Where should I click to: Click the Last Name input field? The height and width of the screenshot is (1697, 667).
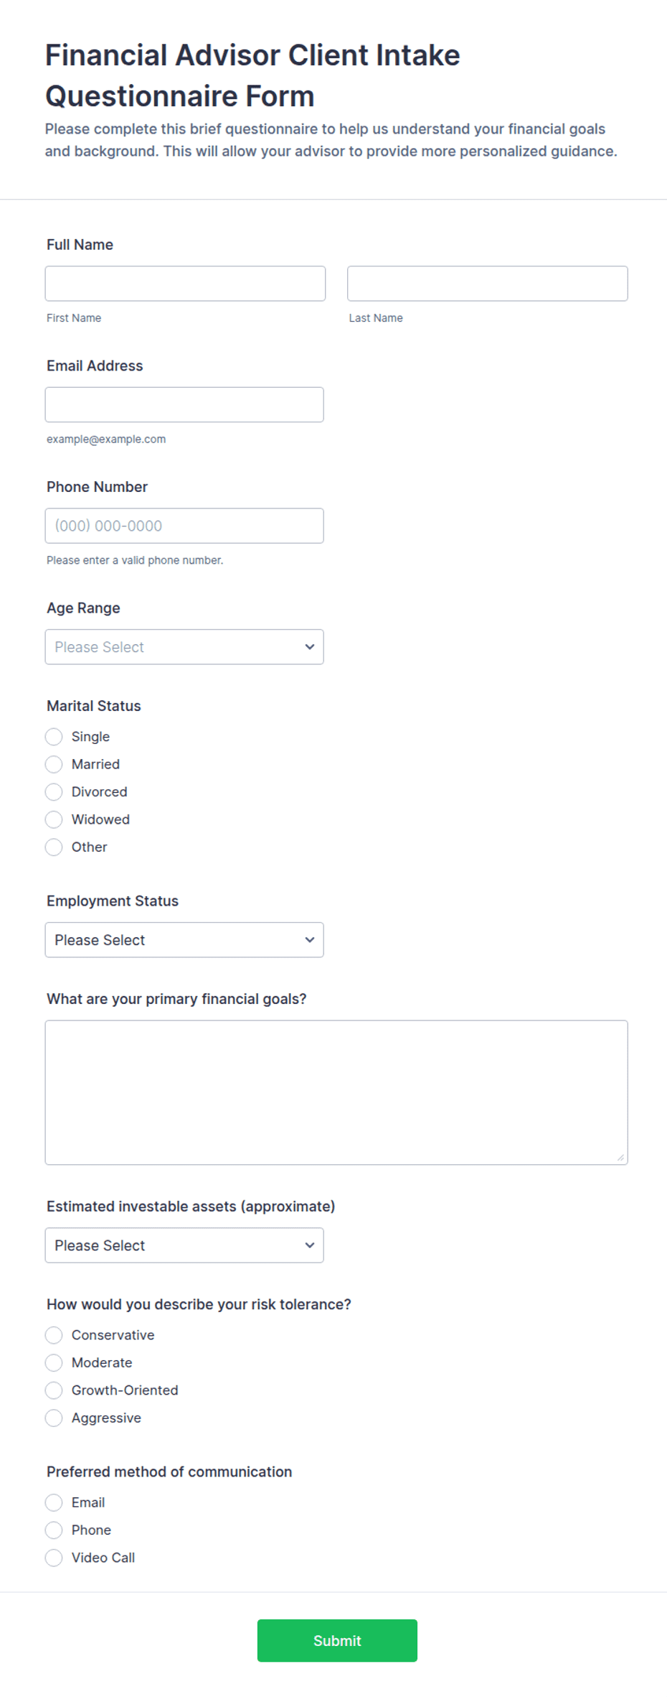488,284
